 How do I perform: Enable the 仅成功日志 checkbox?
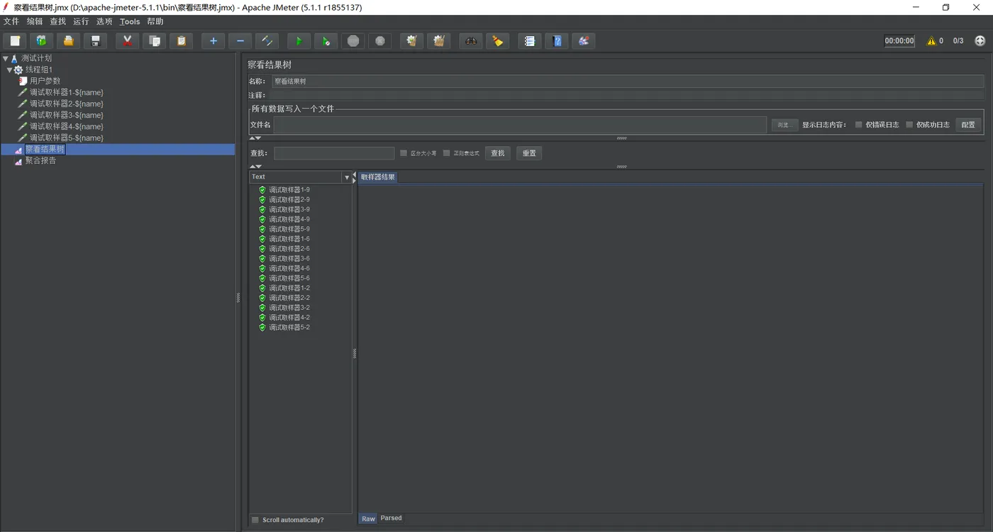pyautogui.click(x=909, y=125)
